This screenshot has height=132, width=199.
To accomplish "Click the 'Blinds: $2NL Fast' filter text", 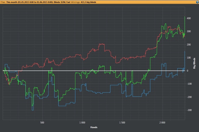I will point(62,2).
